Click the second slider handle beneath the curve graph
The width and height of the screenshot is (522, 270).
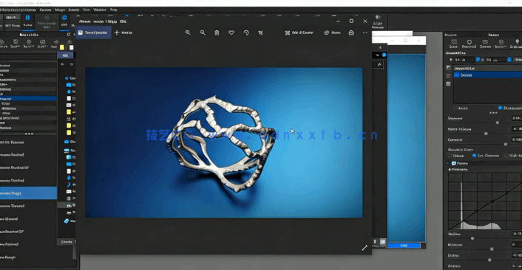click(x=492, y=249)
